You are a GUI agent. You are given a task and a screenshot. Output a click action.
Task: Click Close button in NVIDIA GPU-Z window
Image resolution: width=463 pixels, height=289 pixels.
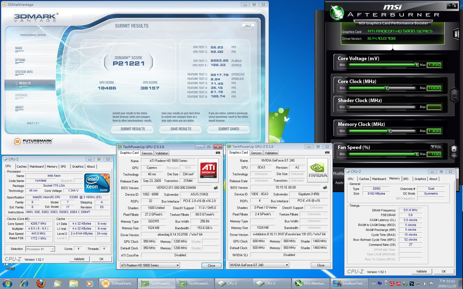321,265
